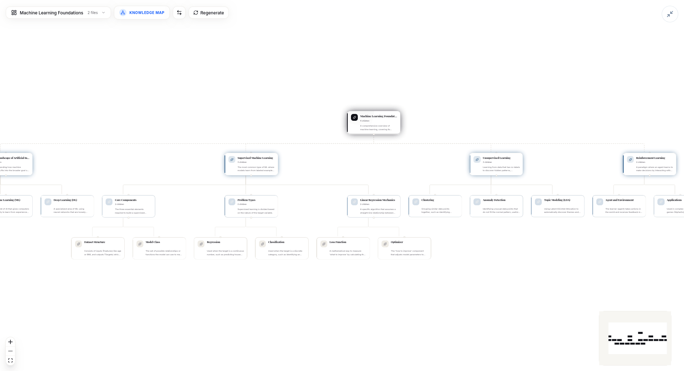Click the Optimizer node icon
Screen dimensions: 684x371
[x=385, y=244]
